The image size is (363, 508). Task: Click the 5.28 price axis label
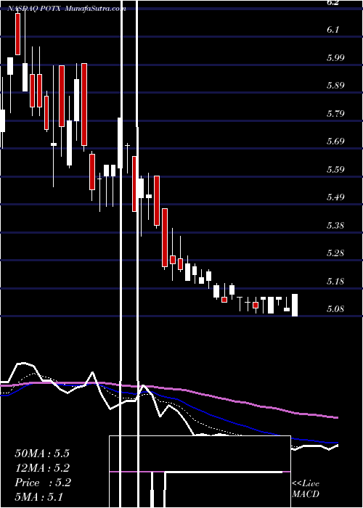click(335, 253)
